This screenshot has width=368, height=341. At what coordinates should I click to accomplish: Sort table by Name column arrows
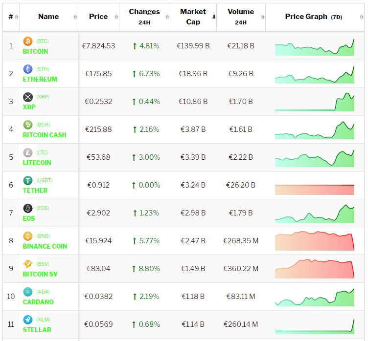(75, 17)
